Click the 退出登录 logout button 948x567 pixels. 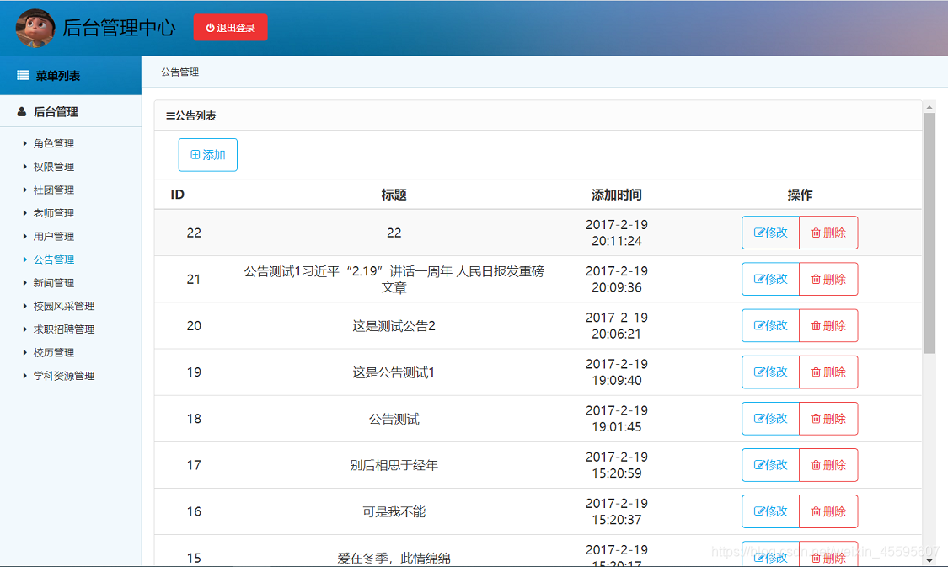point(230,28)
